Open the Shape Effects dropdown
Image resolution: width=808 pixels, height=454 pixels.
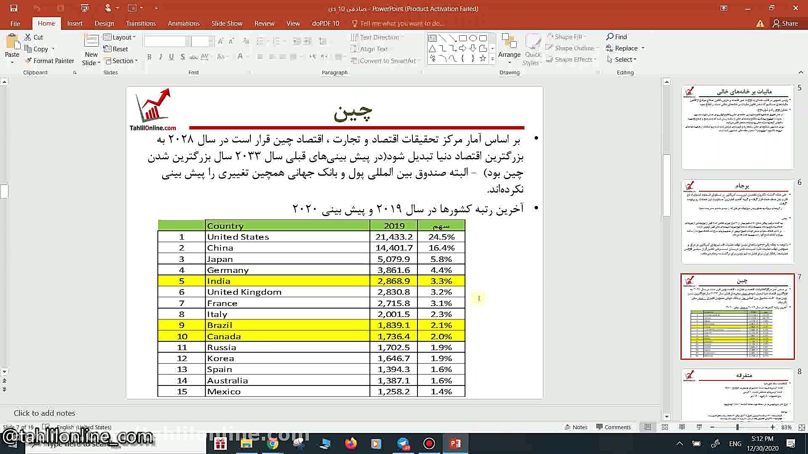[x=571, y=59]
